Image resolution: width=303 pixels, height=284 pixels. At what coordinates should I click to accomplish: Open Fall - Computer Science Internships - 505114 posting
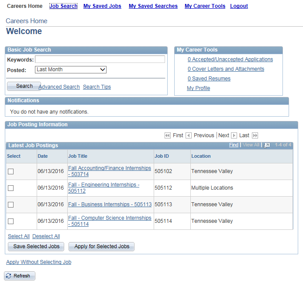click(x=110, y=221)
